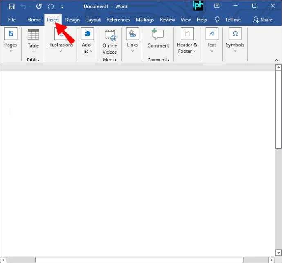Viewport: 282px width, 263px height.
Task: Click the circle touch mode icon
Action: pos(51,7)
